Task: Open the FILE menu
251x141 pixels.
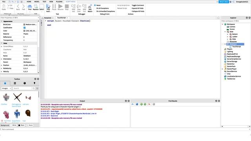Action: point(4,2)
